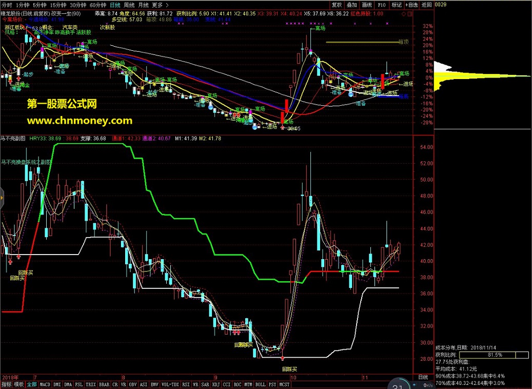Click the 箱顶 label in main chart
532x389 pixels.
point(403,42)
